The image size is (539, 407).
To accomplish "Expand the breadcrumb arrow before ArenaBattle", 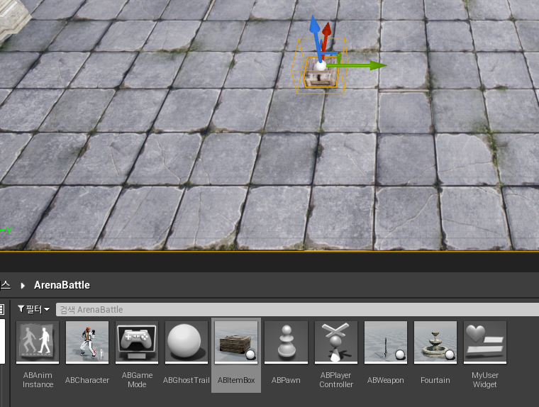I will 23,285.
